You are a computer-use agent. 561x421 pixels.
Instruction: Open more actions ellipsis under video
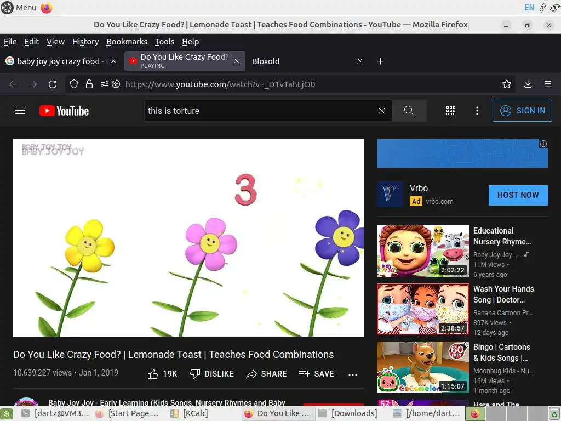353,374
